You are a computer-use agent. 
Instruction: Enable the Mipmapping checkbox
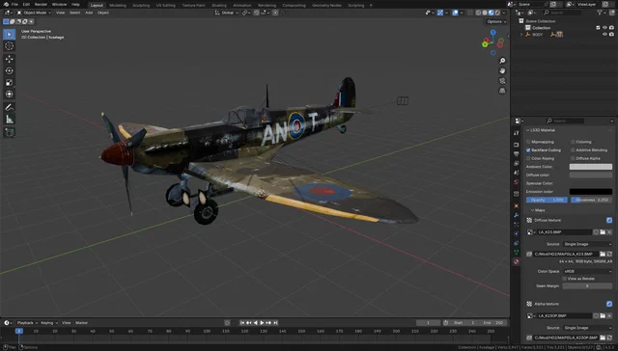coord(528,142)
